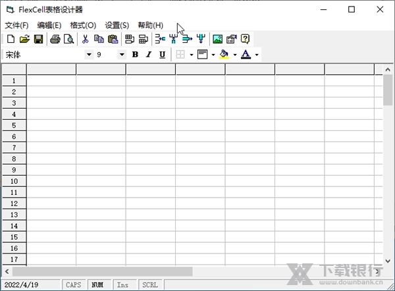Click the delete row arrow icon
Viewport: 395px width, 291px height.
pyautogui.click(x=160, y=39)
